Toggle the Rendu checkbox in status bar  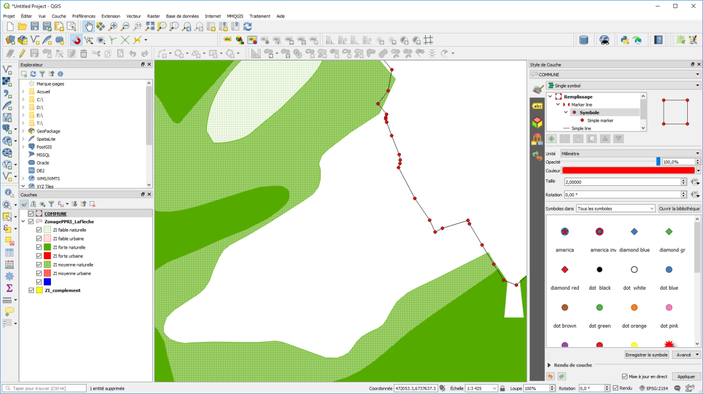[615, 388]
